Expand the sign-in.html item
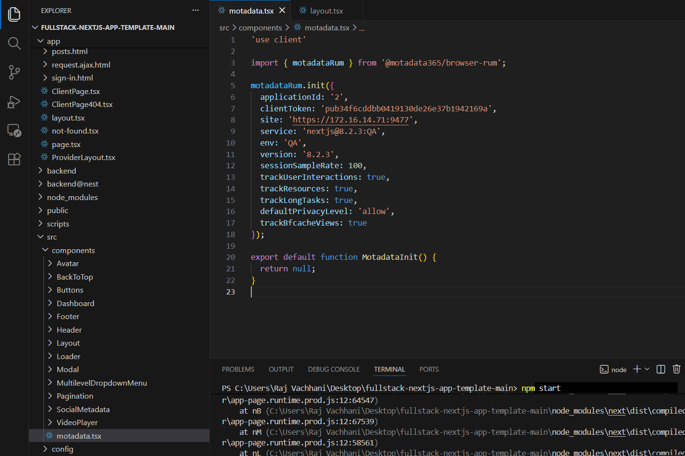Viewport: 685px width, 456px height. pos(119,78)
